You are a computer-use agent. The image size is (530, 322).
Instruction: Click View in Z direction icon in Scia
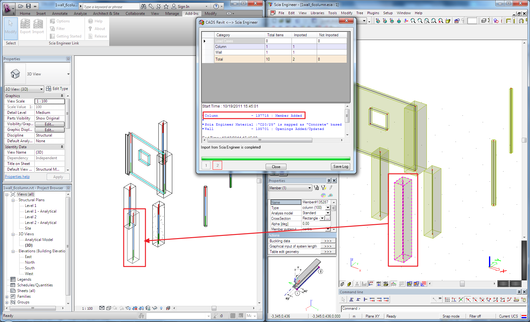(x=392, y=21)
